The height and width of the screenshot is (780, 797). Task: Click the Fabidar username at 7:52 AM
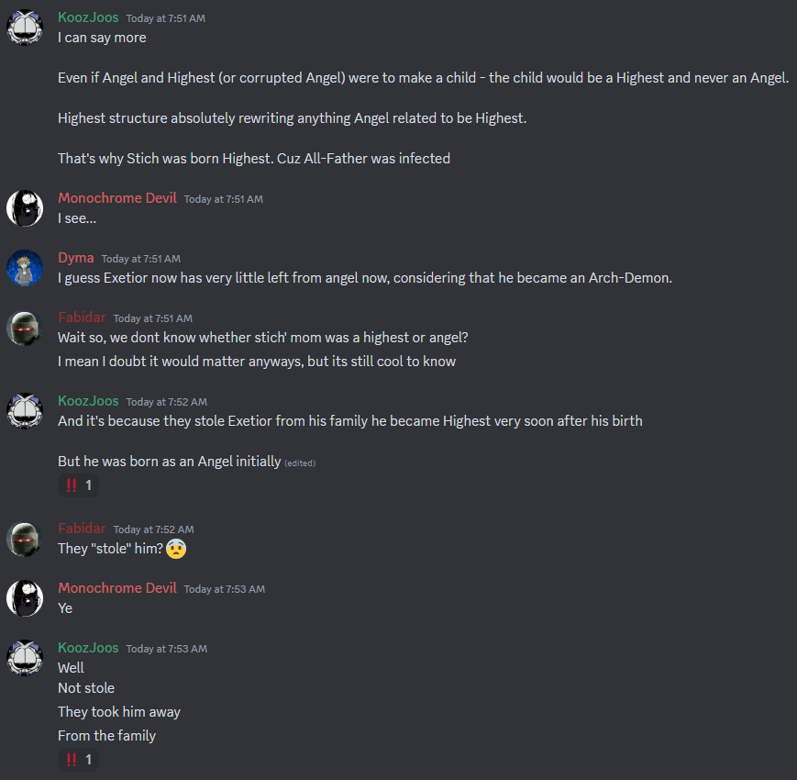coord(82,529)
